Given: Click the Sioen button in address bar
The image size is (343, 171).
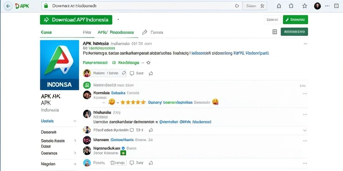Looking at the screenshot, I should (255, 6).
